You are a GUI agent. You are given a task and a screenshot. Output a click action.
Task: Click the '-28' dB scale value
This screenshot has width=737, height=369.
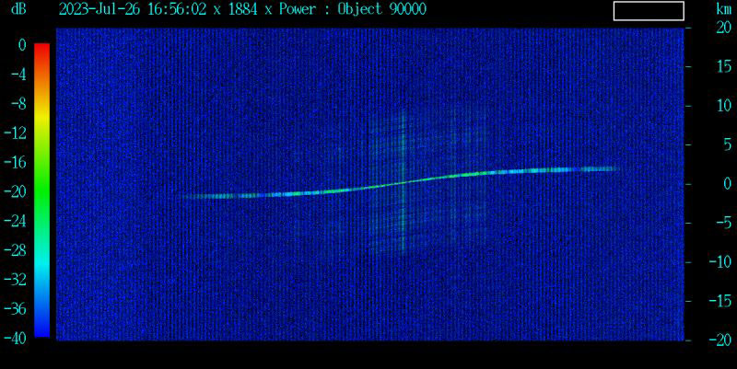15,250
